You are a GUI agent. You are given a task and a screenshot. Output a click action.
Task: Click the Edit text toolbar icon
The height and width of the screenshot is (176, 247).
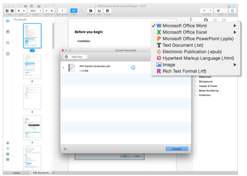(99, 11)
